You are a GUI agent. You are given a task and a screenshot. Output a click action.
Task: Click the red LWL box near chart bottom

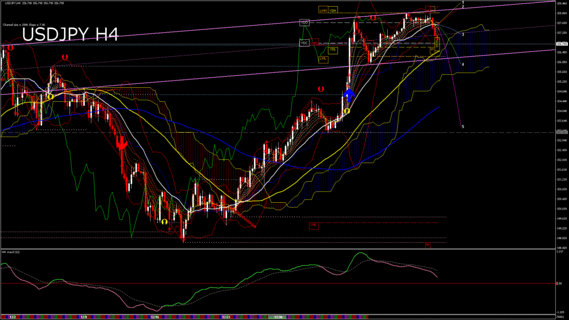(x=314, y=225)
